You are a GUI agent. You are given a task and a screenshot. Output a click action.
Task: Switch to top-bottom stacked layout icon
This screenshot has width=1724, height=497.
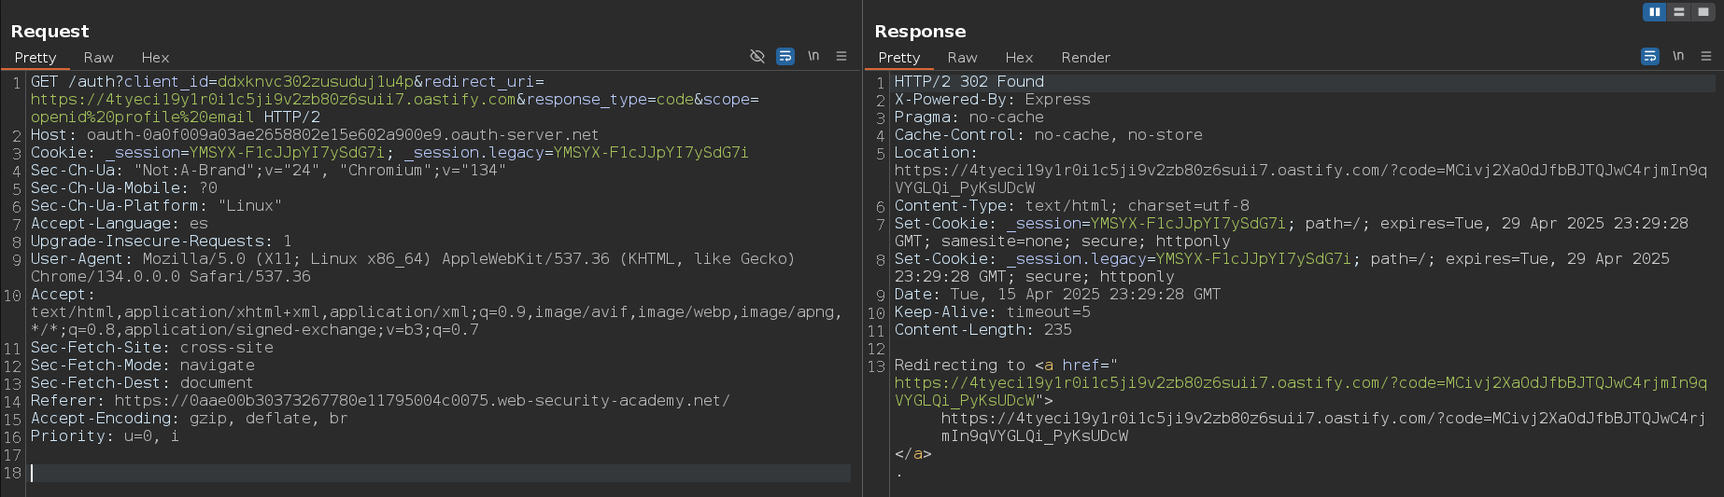(1678, 12)
